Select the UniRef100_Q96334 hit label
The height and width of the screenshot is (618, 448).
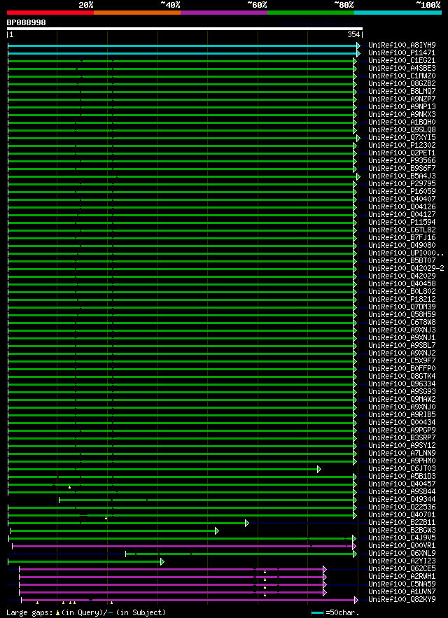tap(402, 384)
